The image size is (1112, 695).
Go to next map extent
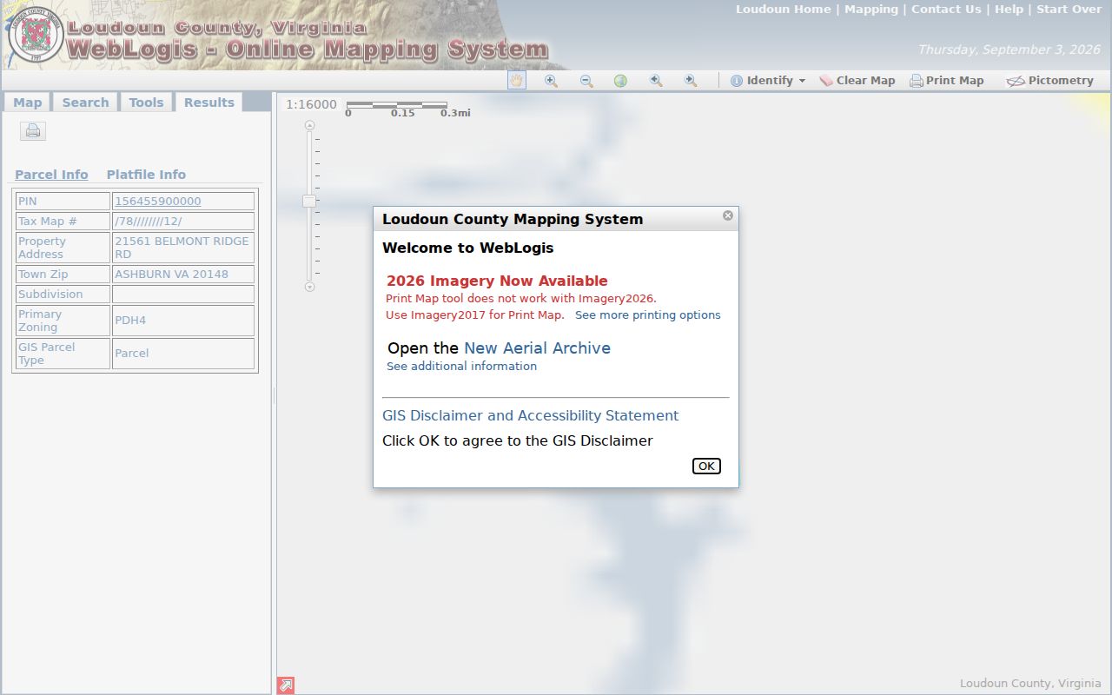coord(691,80)
